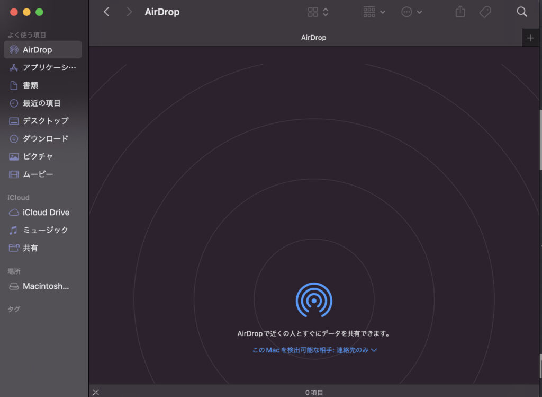Add a new tab with plus button
Image resolution: width=542 pixels, height=397 pixels.
click(x=530, y=38)
